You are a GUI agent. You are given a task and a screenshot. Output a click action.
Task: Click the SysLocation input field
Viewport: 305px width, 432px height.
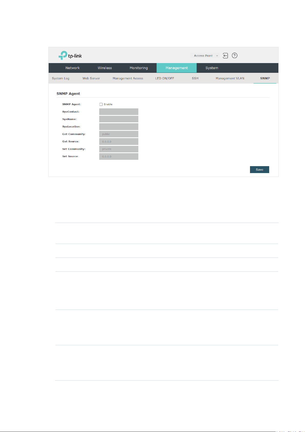(x=119, y=127)
